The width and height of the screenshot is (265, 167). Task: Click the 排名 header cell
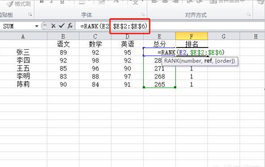click(x=192, y=44)
